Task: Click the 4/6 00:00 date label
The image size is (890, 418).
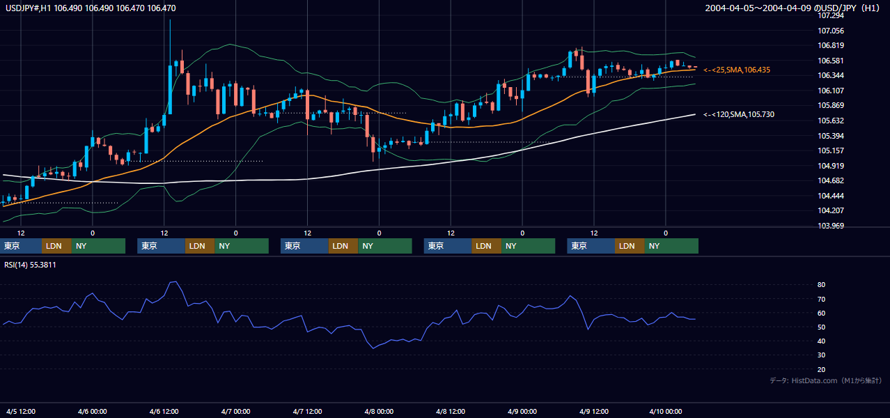Action: (x=93, y=412)
